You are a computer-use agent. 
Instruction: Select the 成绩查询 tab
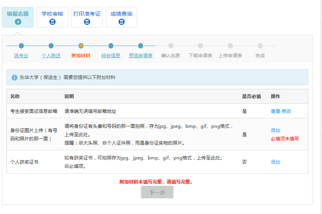121,14
